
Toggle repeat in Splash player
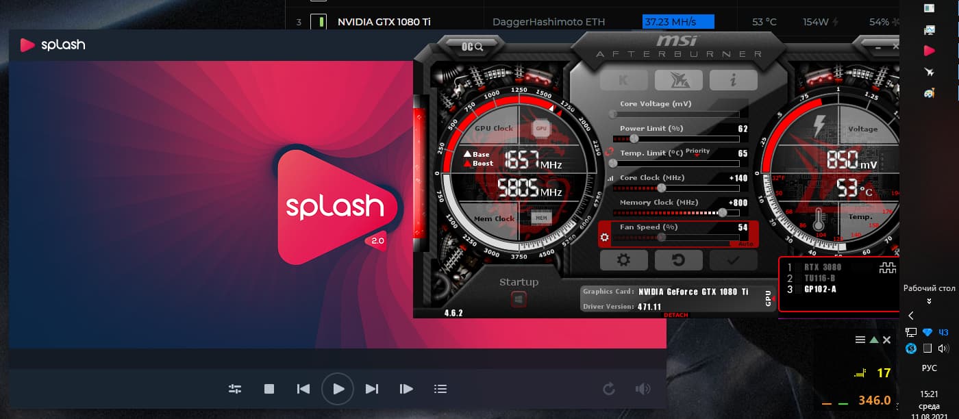(608, 389)
